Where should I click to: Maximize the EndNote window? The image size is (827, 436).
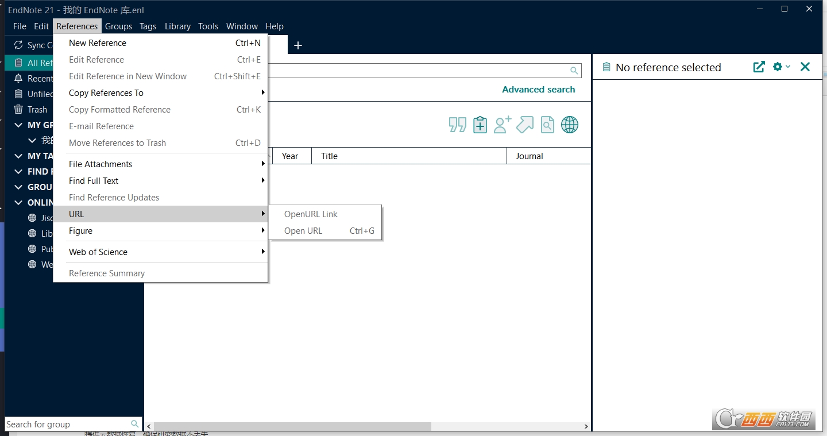pos(785,9)
